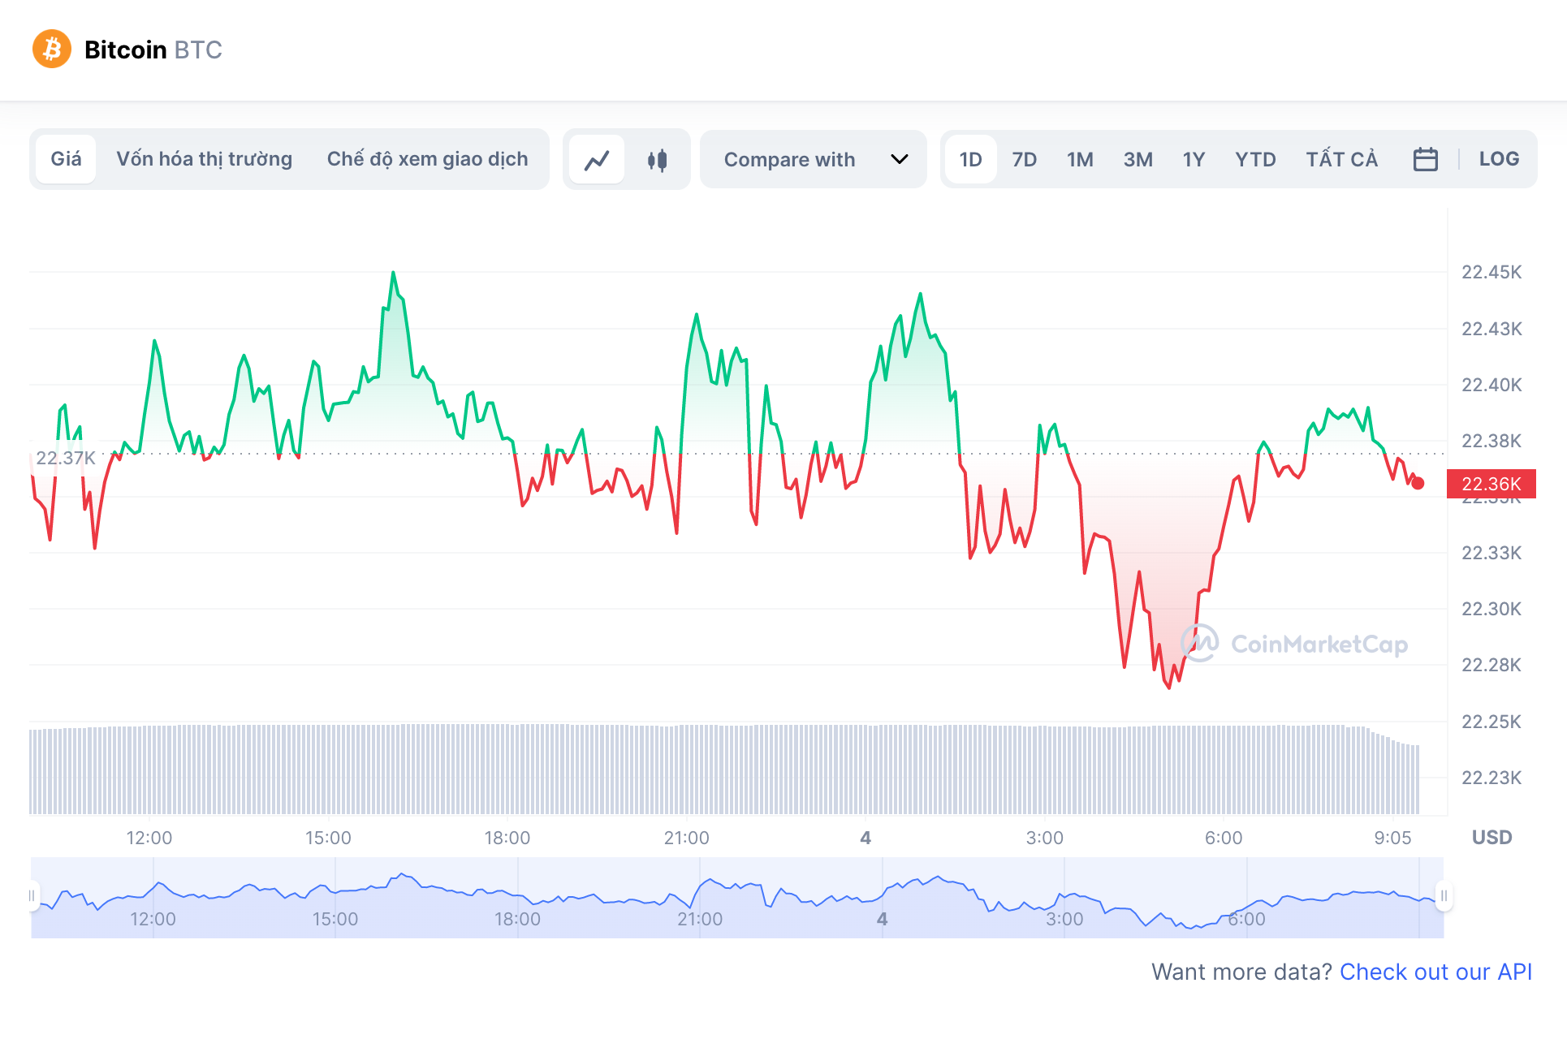Viewport: 1567px width, 1039px height.
Task: Select the 1D timeframe button
Action: point(972,159)
